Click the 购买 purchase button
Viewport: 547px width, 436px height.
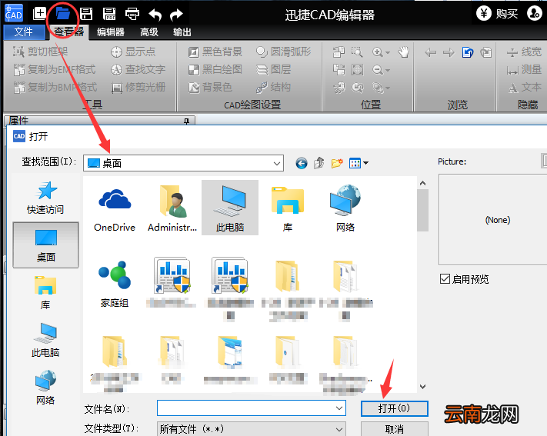click(x=497, y=14)
